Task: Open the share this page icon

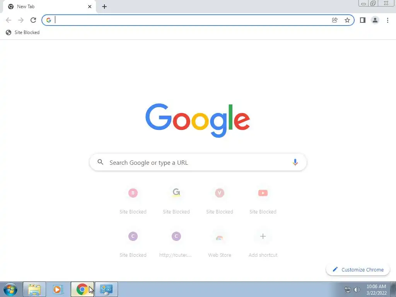Action: (x=335, y=20)
